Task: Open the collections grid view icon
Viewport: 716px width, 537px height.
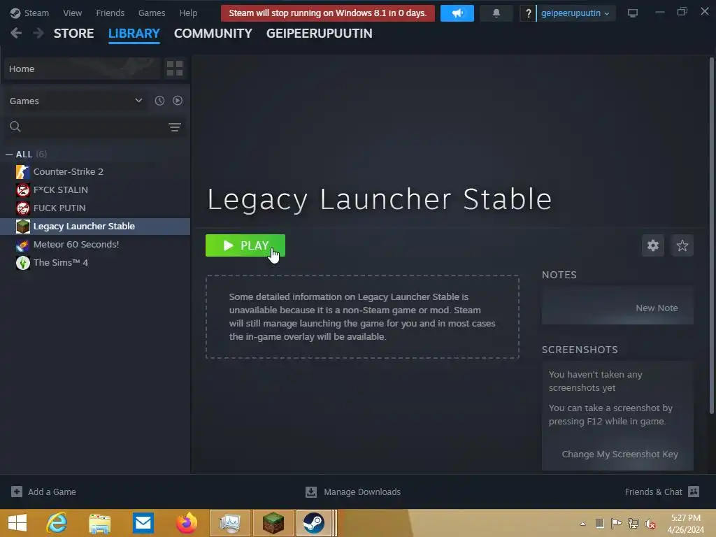Action: click(174, 69)
